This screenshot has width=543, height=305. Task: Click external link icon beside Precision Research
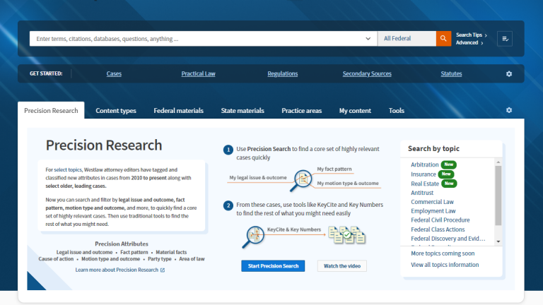163,270
